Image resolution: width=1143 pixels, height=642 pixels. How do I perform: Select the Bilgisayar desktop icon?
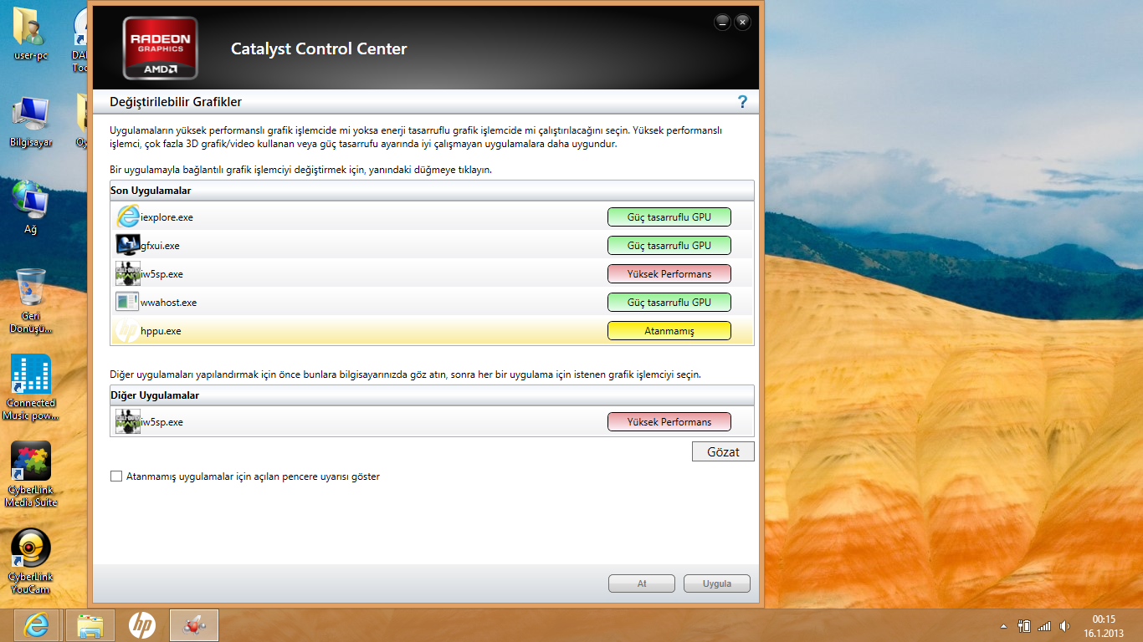(x=31, y=122)
